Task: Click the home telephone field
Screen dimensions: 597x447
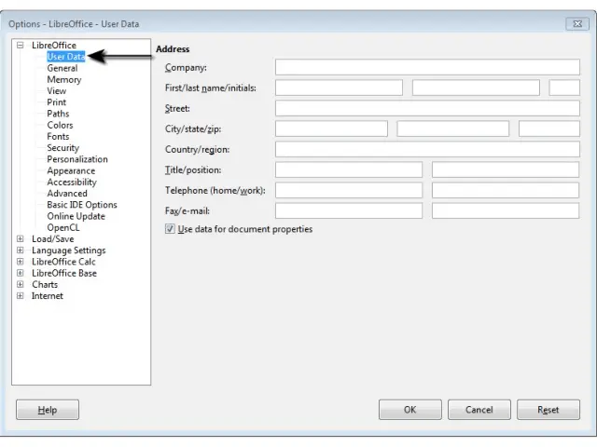Action: (349, 190)
